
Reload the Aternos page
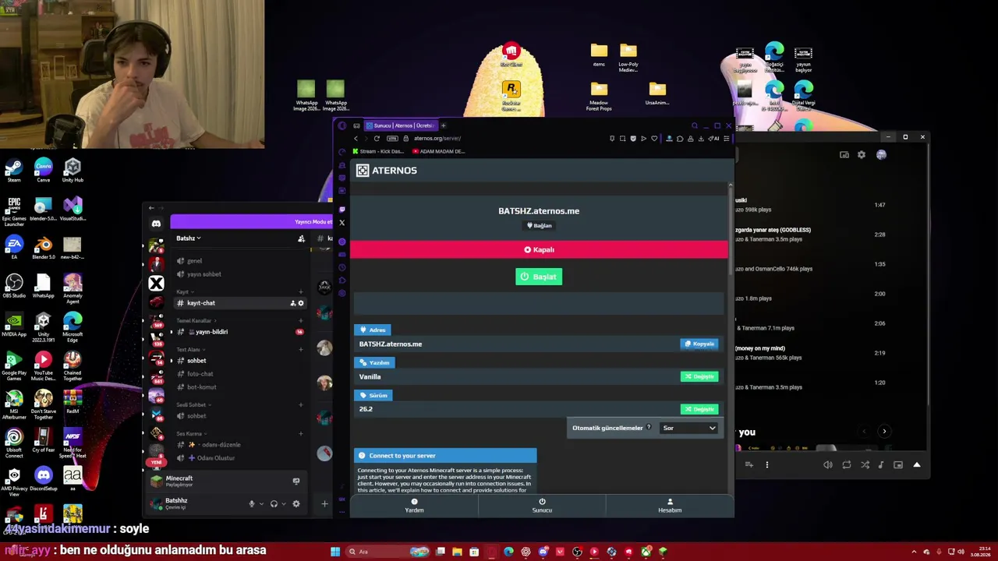[377, 139]
